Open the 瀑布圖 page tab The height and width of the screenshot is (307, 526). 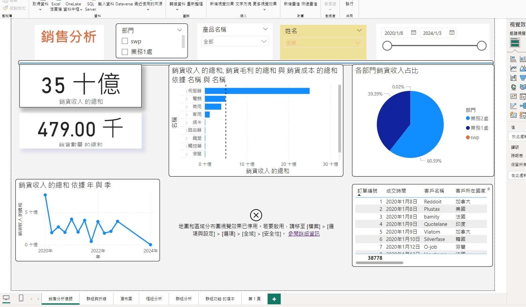click(x=126, y=299)
